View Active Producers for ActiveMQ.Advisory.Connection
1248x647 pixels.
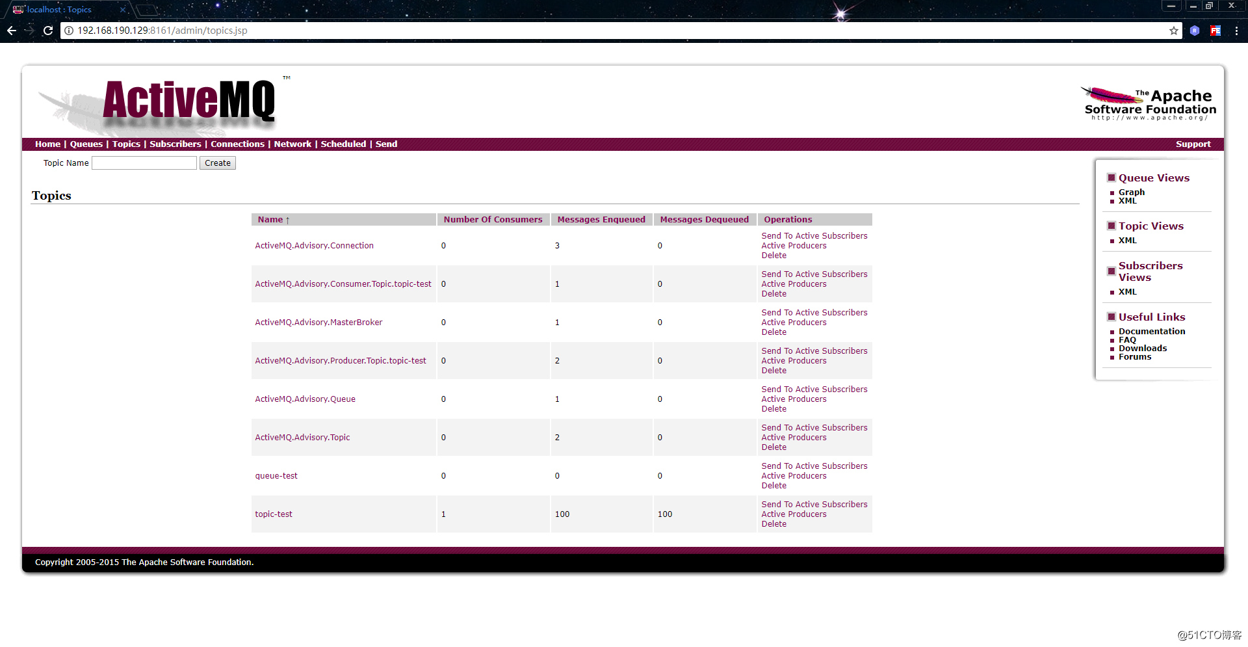point(794,246)
